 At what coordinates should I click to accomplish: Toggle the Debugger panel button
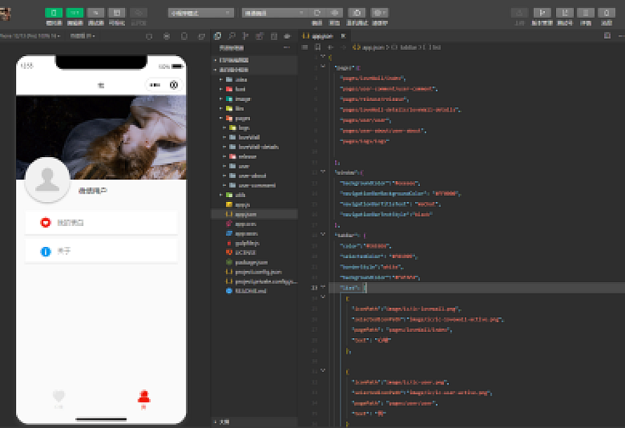[97, 13]
